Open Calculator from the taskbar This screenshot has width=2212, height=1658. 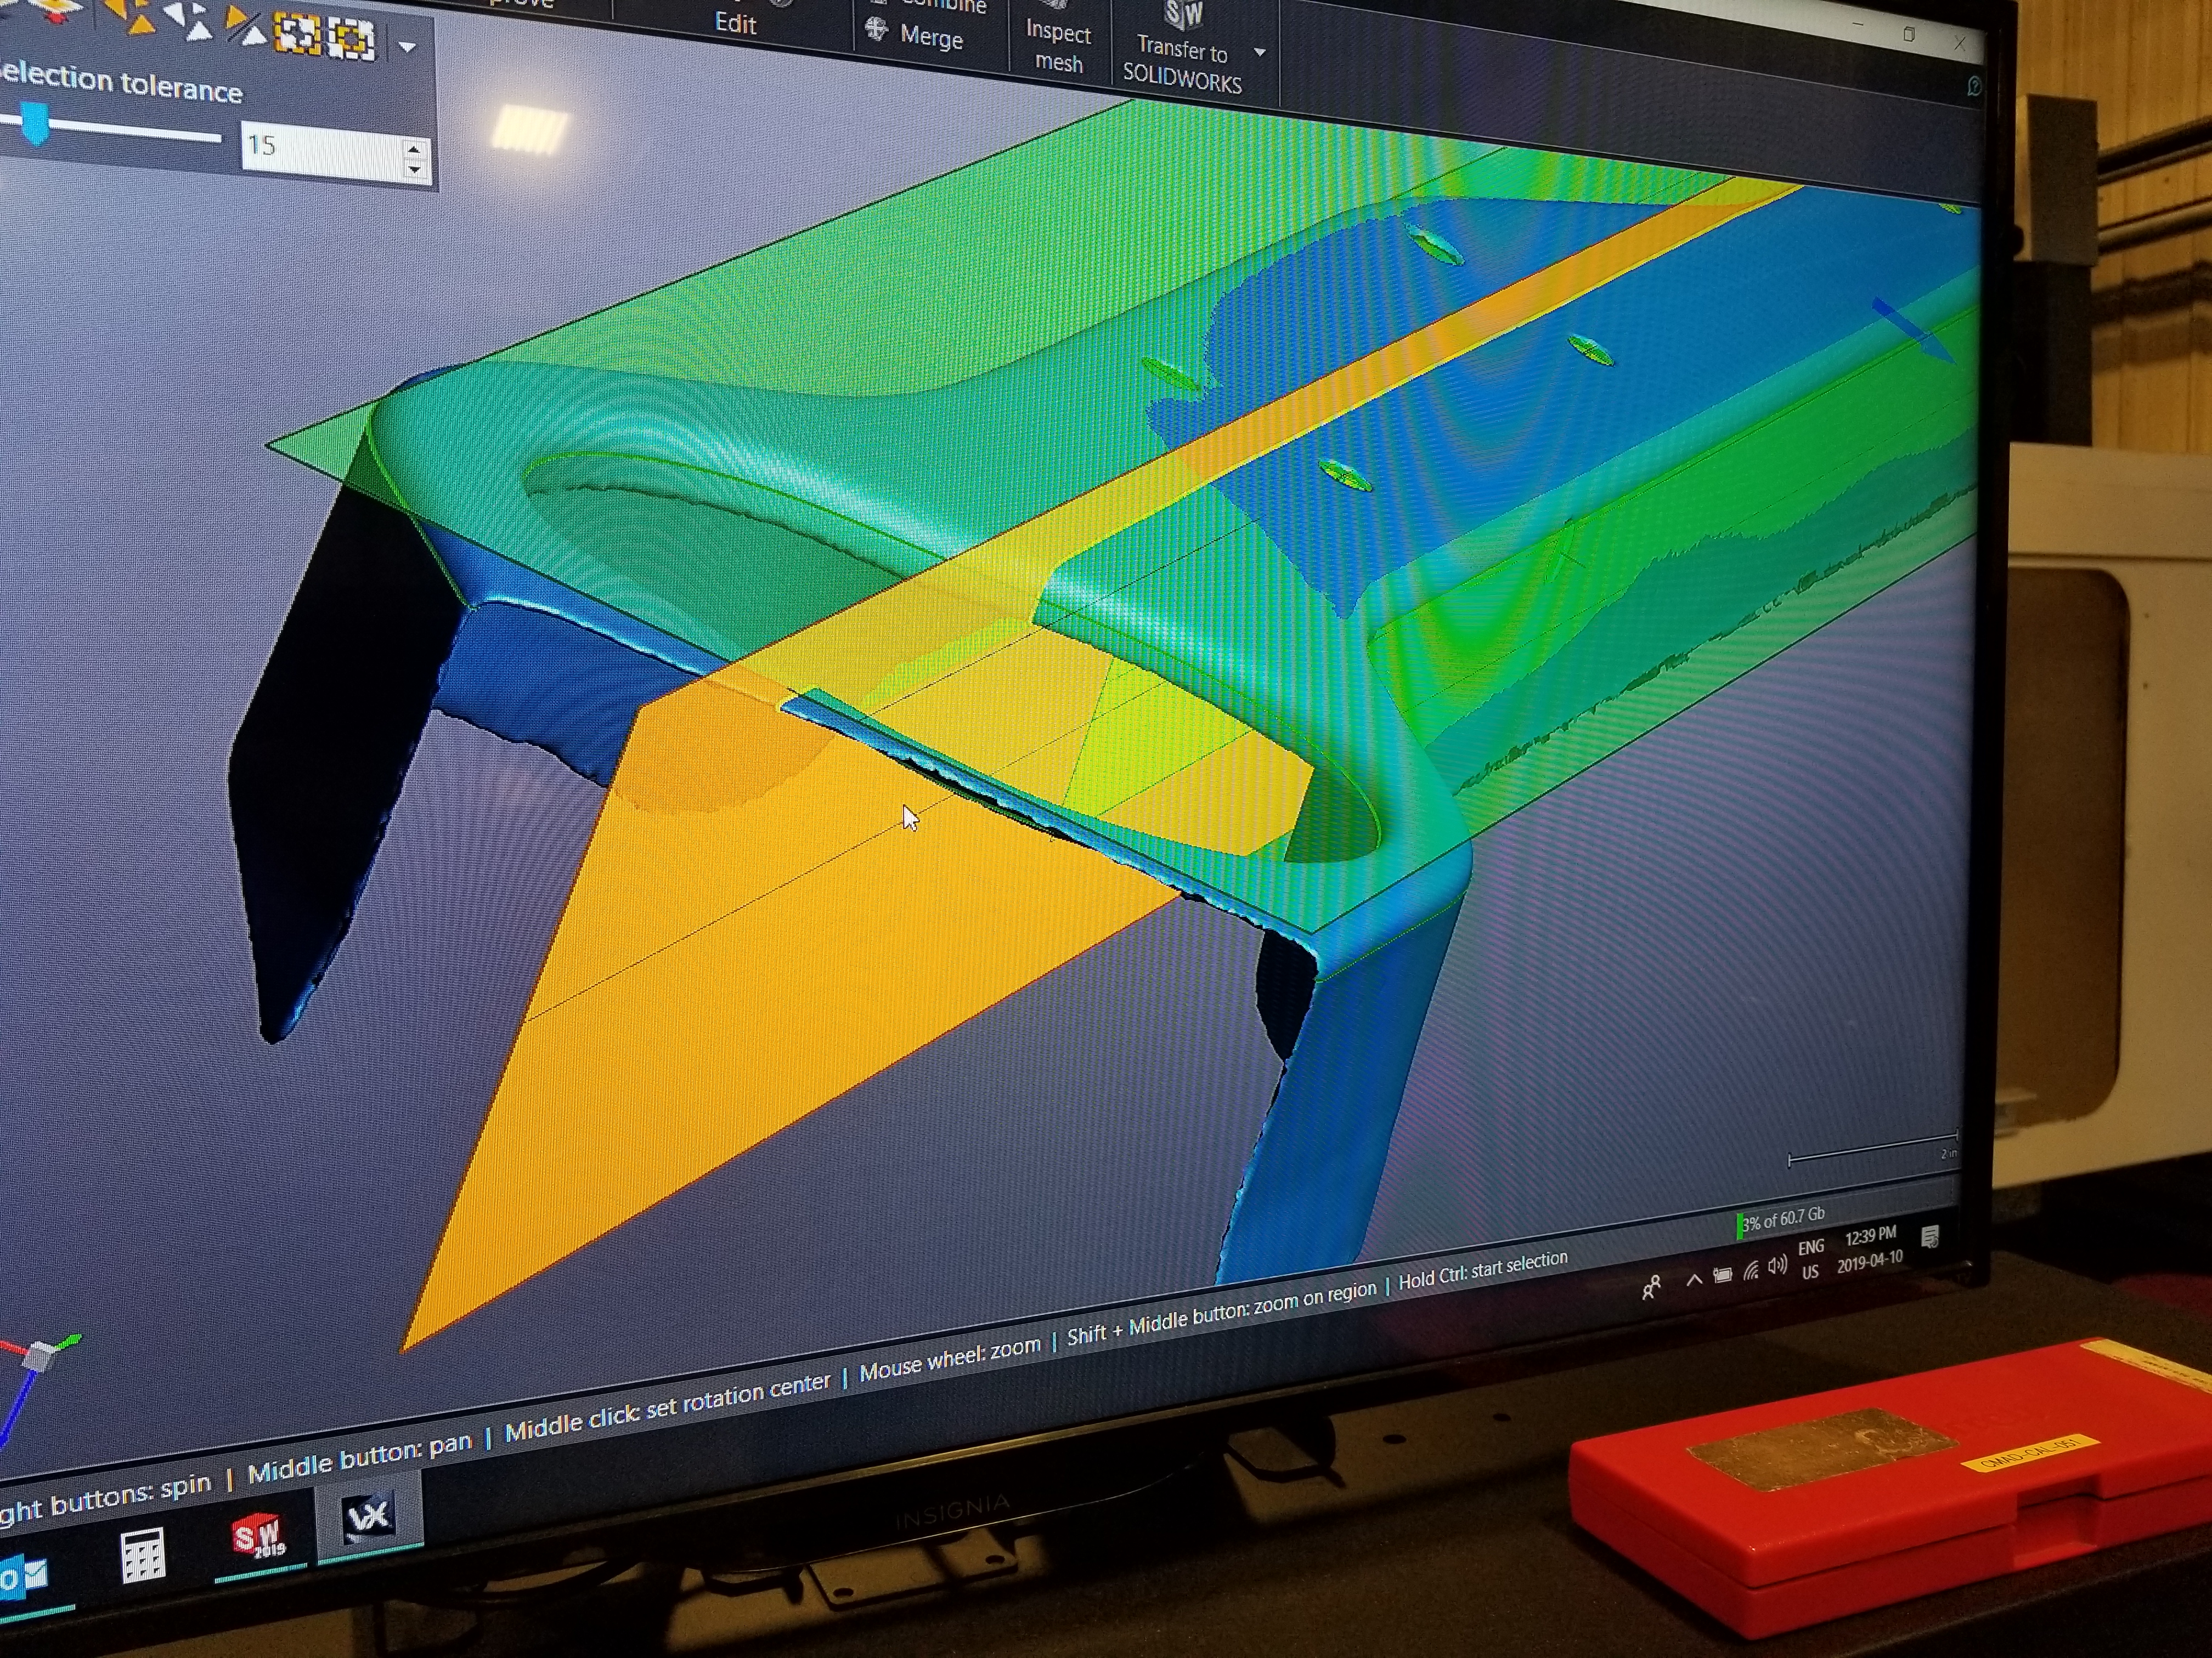(142, 1557)
